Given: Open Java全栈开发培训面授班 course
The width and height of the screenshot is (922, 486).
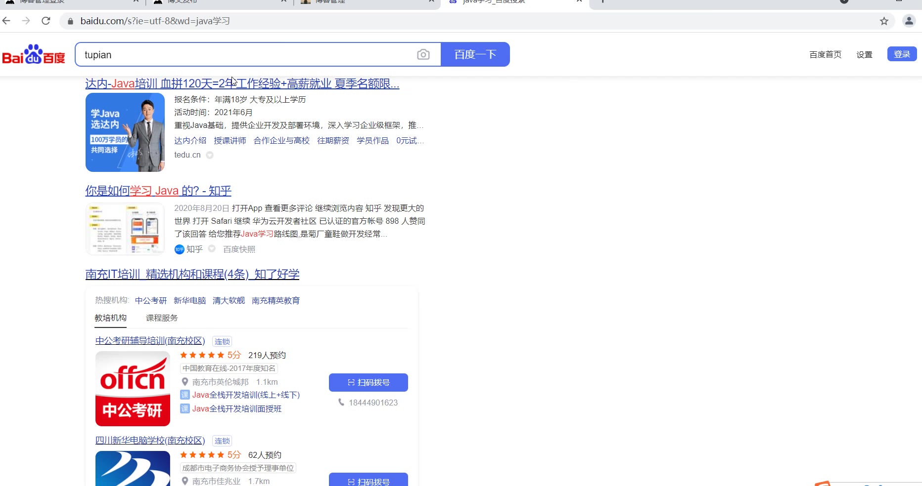Looking at the screenshot, I should point(237,409).
